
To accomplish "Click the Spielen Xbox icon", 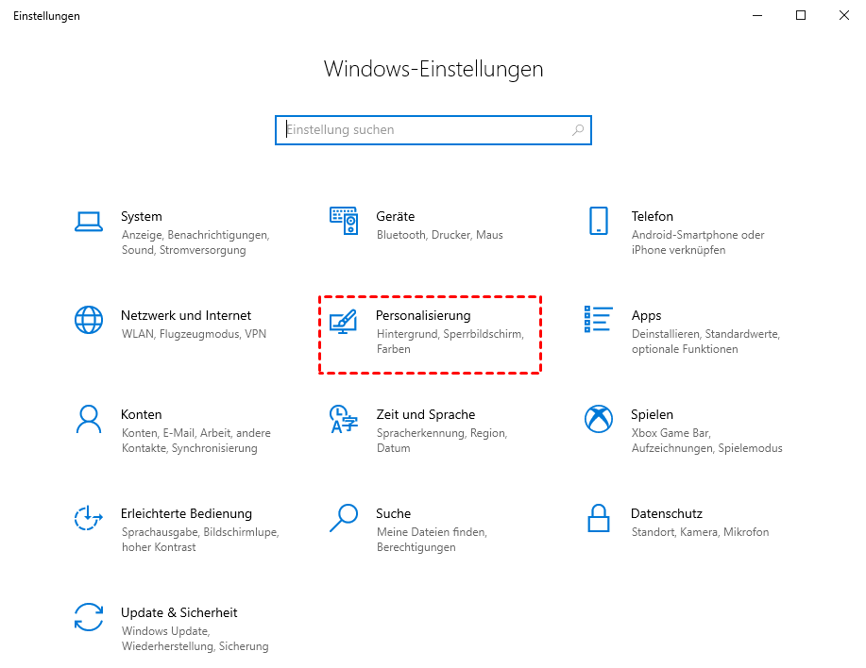I will click(598, 419).
